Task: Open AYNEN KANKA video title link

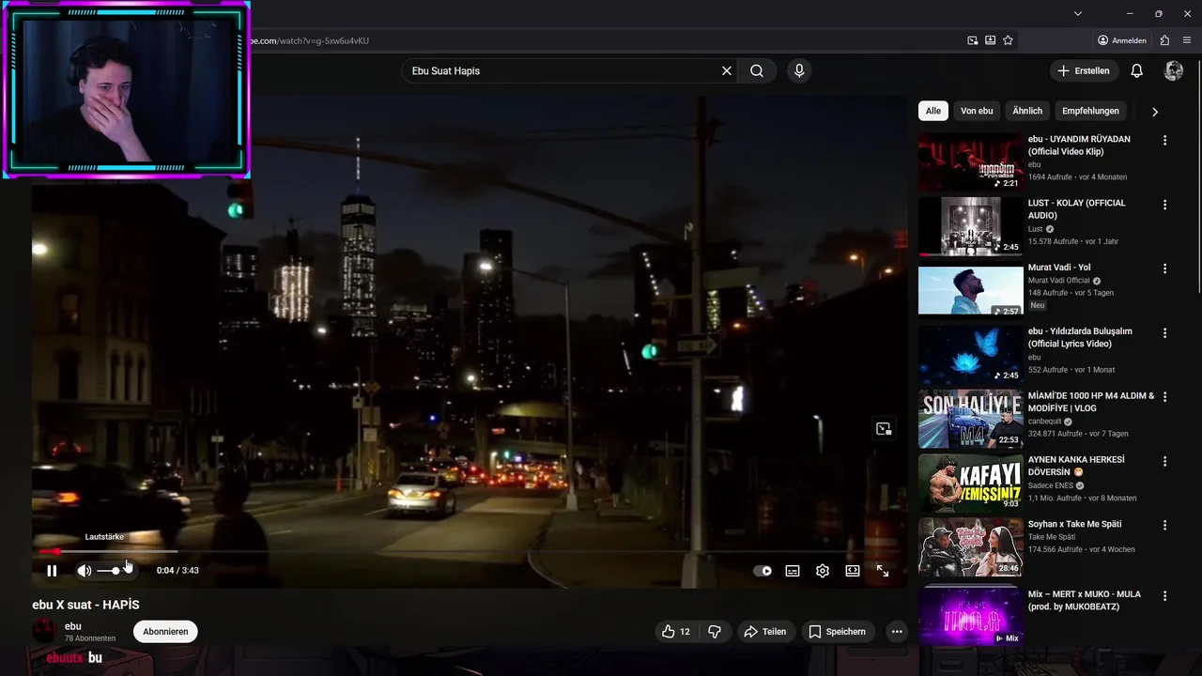Action: coord(1076,466)
